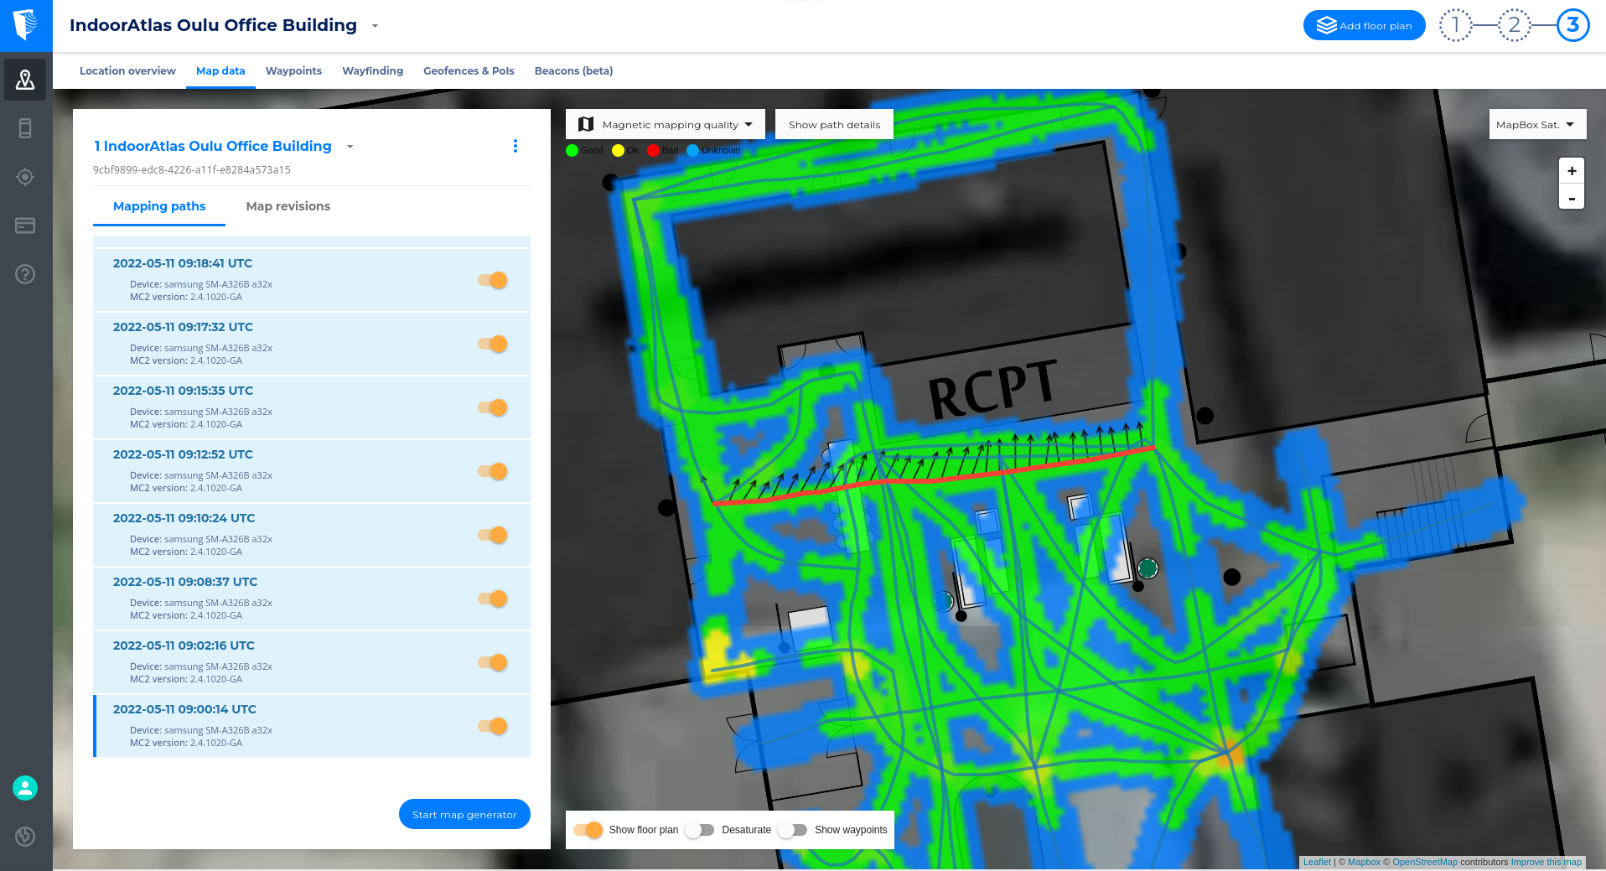Click the floor plan ID 9cbf9899-edc8 text
Screen dimensions: 1606x871
pos(192,169)
